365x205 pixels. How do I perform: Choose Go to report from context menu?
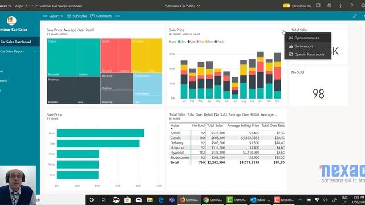(308, 46)
